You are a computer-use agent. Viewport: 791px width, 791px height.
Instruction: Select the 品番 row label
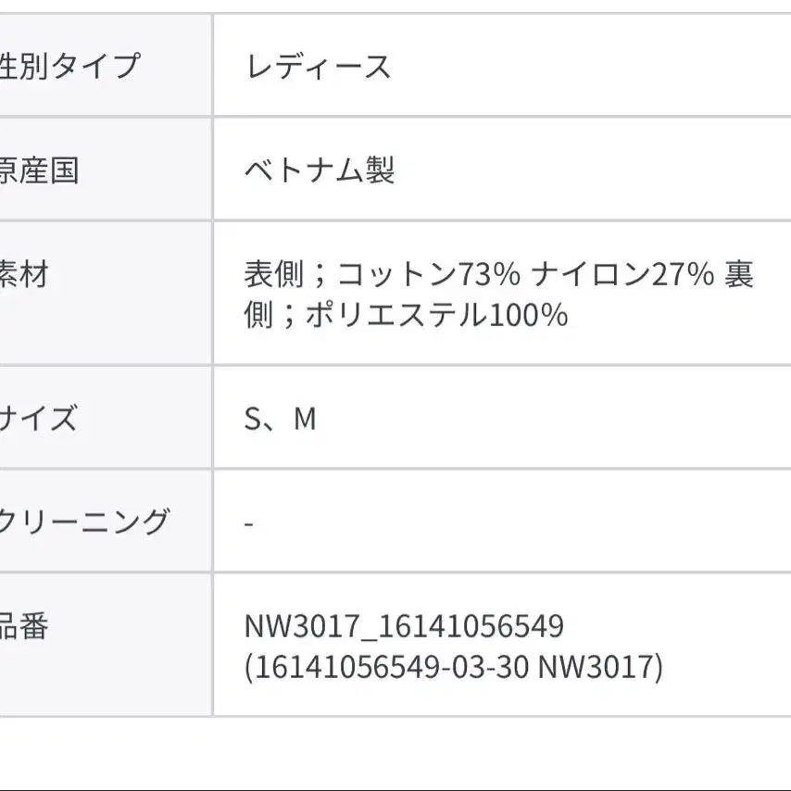(x=24, y=626)
